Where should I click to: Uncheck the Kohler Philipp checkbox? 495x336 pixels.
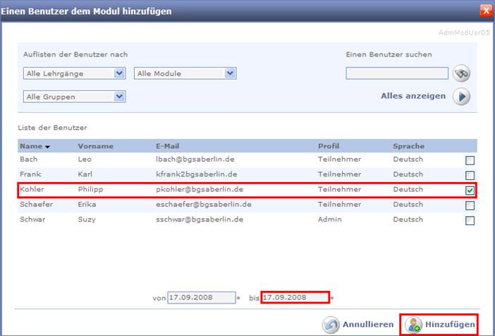point(470,191)
